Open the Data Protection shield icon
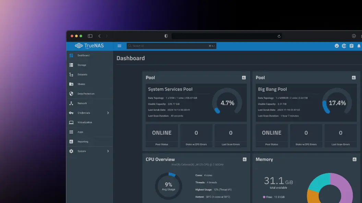The height and width of the screenshot is (203, 362). tap(71, 94)
